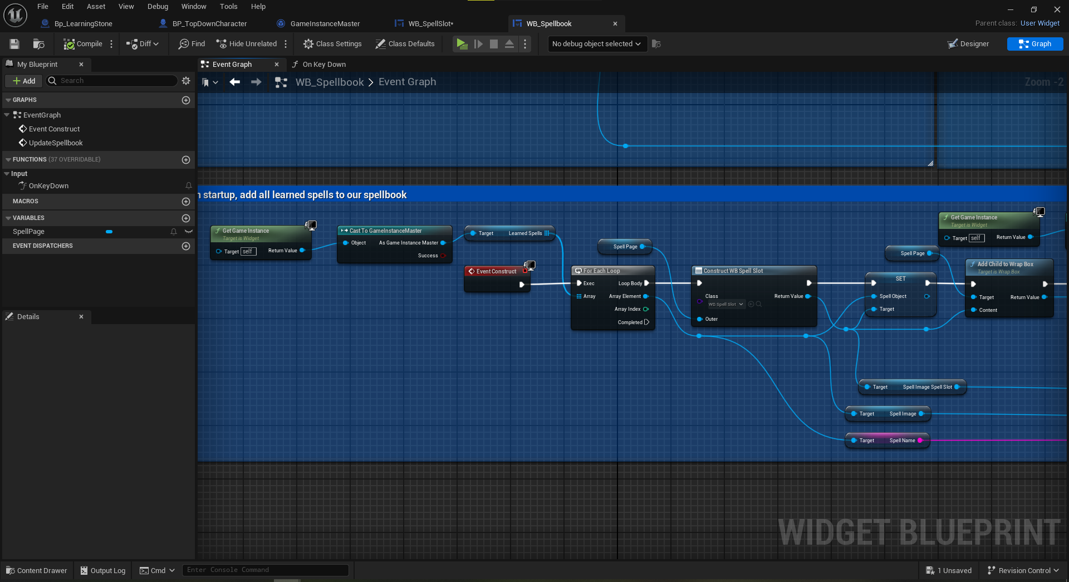Screen dimensions: 1069x582
Task: Click Add in My Blueprint panel
Action: point(24,81)
